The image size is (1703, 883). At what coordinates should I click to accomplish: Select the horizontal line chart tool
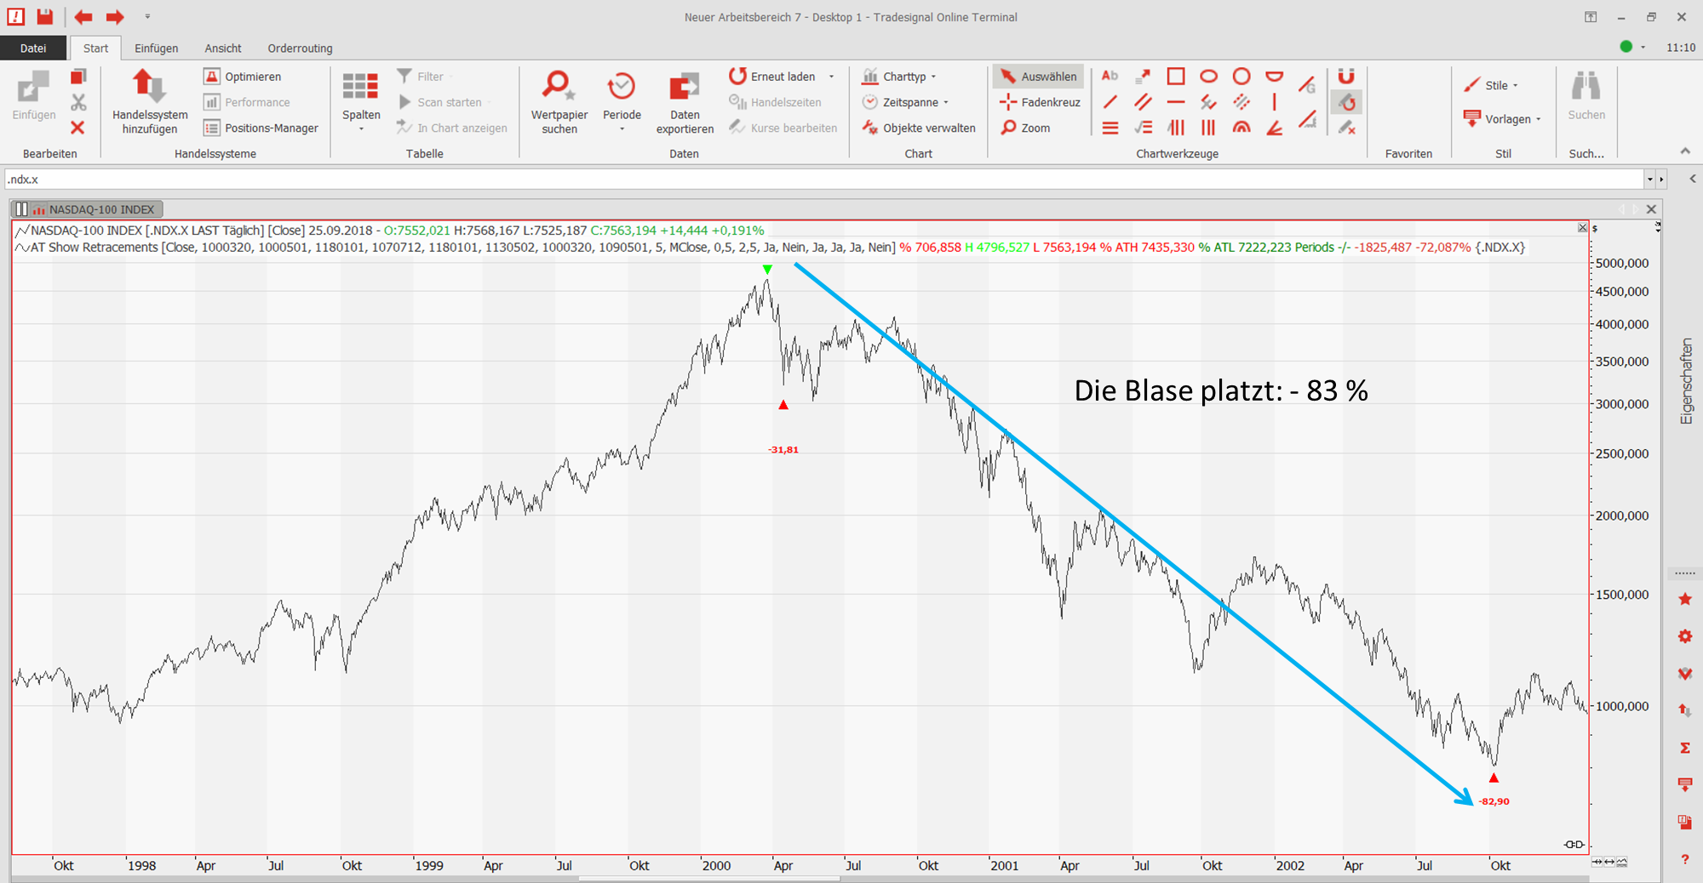[1175, 102]
